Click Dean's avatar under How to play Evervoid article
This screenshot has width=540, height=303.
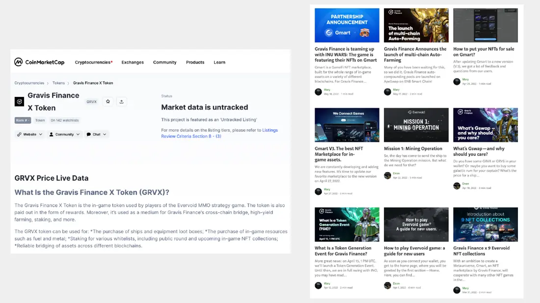(x=387, y=285)
